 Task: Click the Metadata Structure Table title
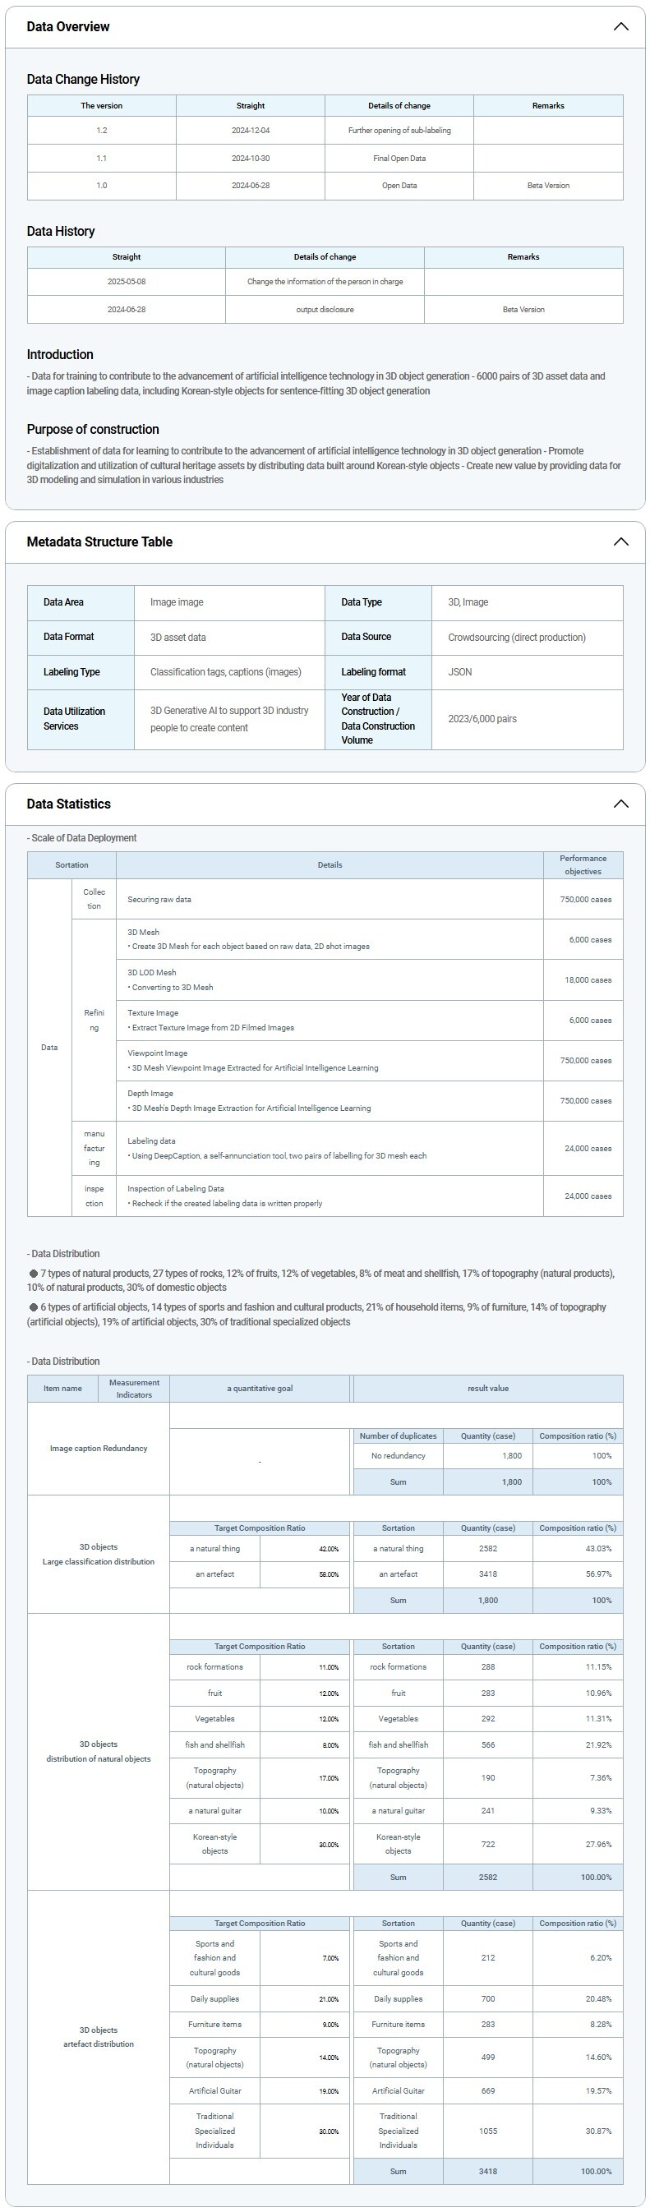pos(99,541)
